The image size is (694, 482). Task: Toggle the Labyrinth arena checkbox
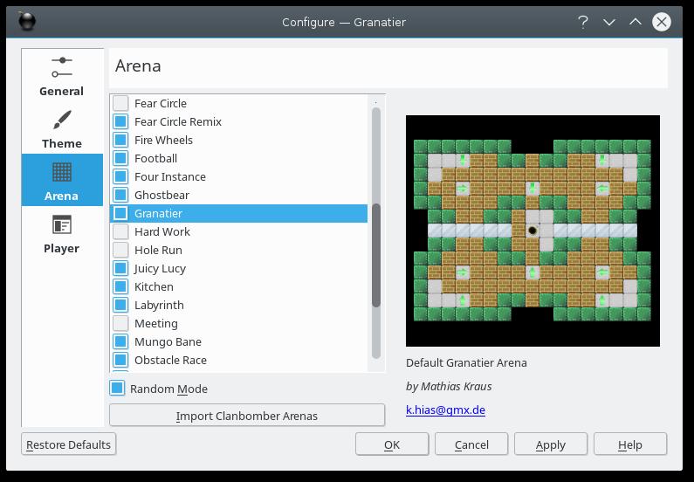(120, 305)
